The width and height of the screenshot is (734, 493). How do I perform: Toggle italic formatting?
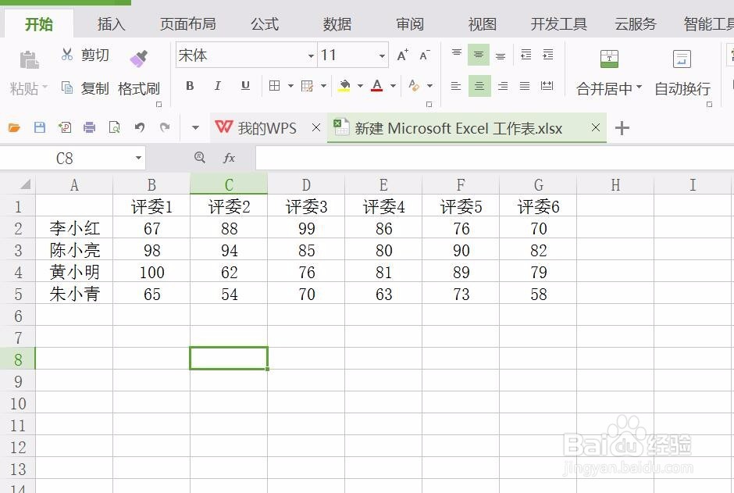217,86
